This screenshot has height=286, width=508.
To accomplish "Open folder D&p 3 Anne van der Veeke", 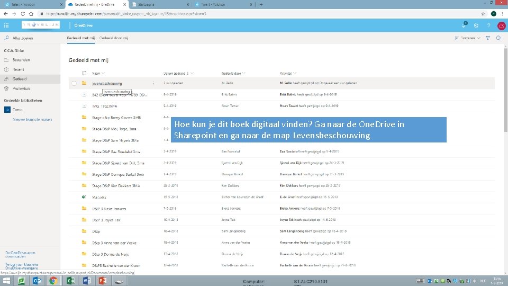I will pyautogui.click(x=114, y=243).
